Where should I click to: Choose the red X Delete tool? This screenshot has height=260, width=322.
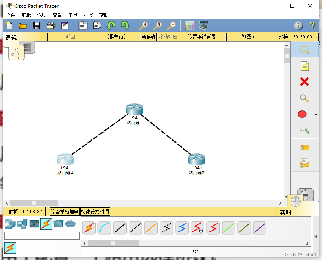305,82
